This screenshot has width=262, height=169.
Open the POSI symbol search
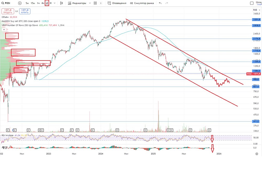(6, 3)
